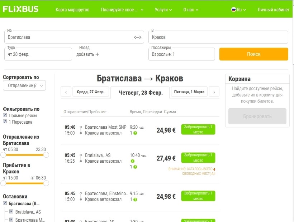Click the destination field Краков
294x222 pixels.
[x=218, y=37]
